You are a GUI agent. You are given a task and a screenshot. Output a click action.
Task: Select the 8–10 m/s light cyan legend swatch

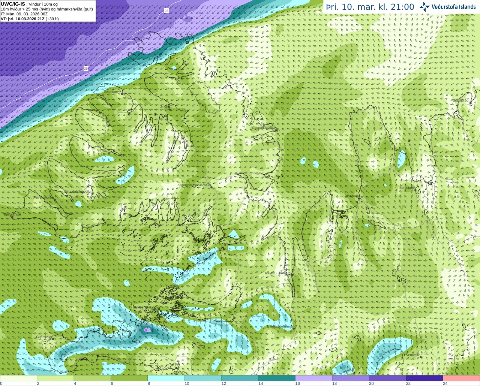click(166, 378)
